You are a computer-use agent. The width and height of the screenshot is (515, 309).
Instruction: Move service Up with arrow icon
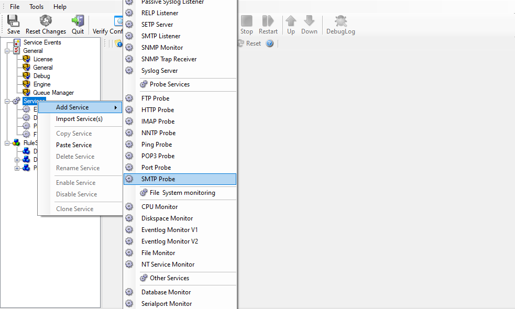pos(291,21)
